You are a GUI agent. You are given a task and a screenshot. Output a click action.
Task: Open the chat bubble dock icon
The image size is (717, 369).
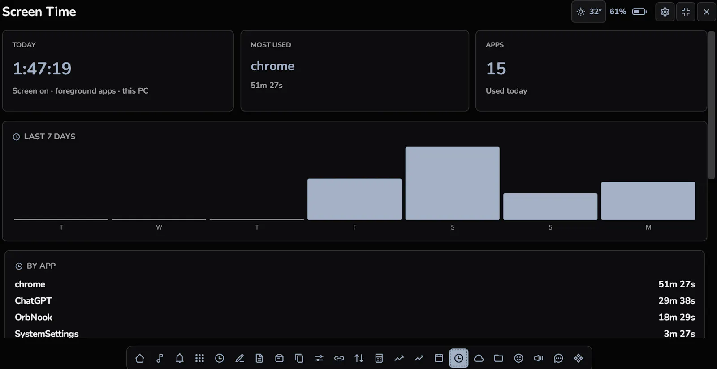pos(558,358)
